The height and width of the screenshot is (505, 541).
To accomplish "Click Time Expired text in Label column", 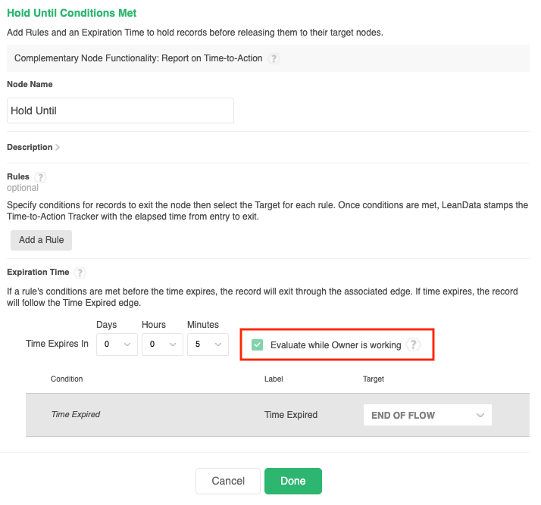I will (x=291, y=415).
